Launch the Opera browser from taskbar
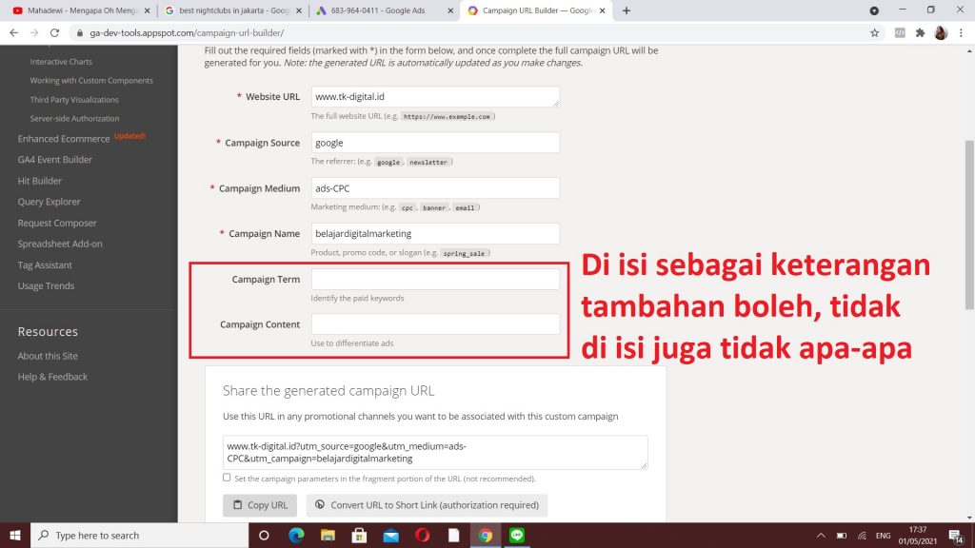This screenshot has width=975, height=548. [x=422, y=535]
